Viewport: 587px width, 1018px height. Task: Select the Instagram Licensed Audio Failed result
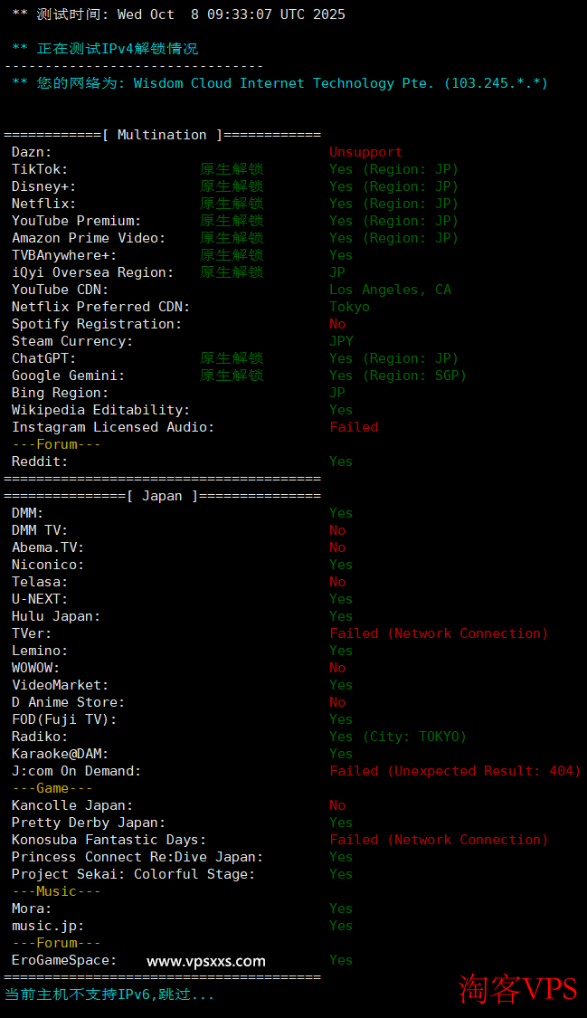(354, 427)
